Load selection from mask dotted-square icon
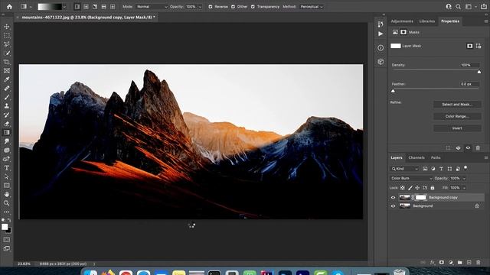The width and height of the screenshot is (490, 275). tap(448, 148)
